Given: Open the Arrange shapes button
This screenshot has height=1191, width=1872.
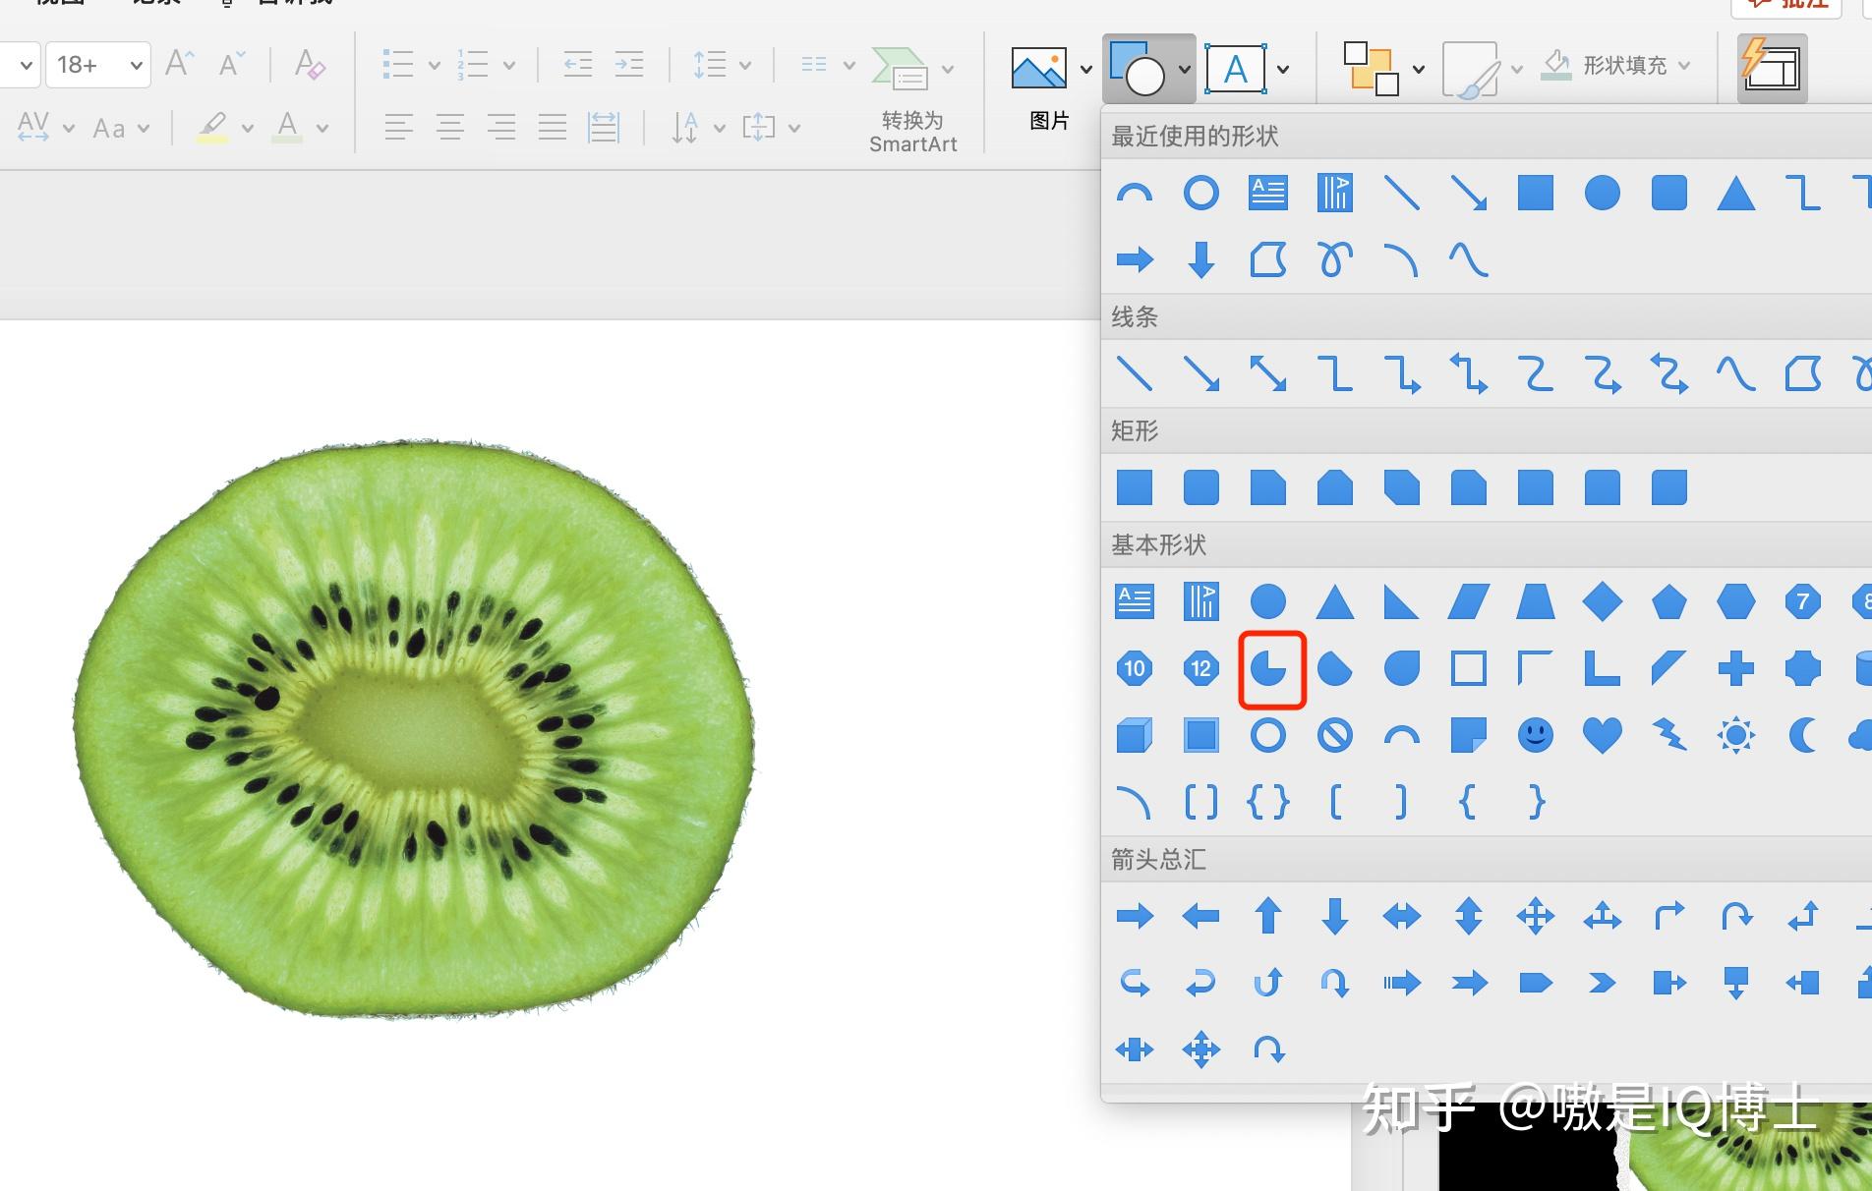Looking at the screenshot, I should [x=1371, y=69].
